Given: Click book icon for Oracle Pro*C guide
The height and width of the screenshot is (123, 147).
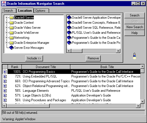Looking at the screenshot, I should click(x=69, y=43).
